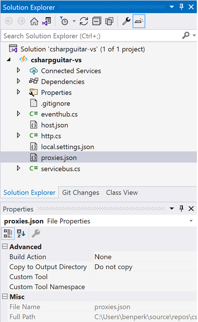Image resolution: width=198 pixels, height=322 pixels.
Task: Open the Pending Changes Filter clock icon
Action: click(x=64, y=21)
